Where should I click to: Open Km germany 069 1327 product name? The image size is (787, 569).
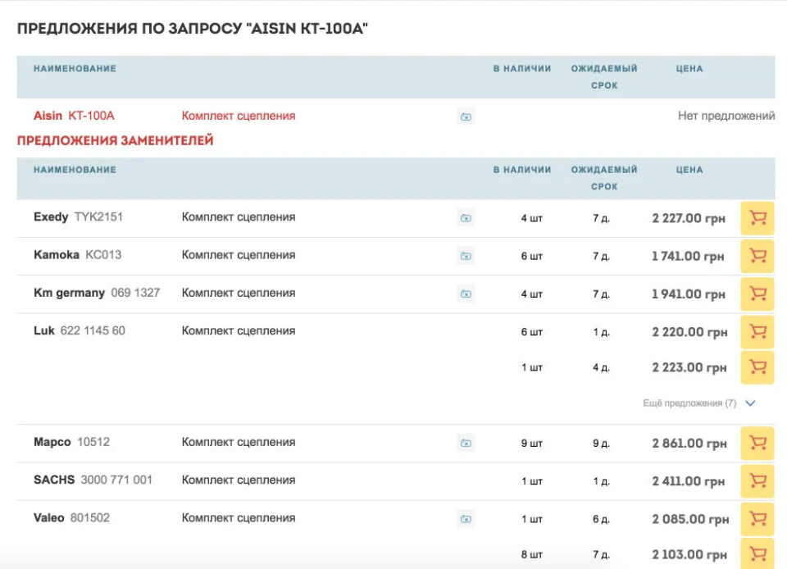(x=97, y=293)
